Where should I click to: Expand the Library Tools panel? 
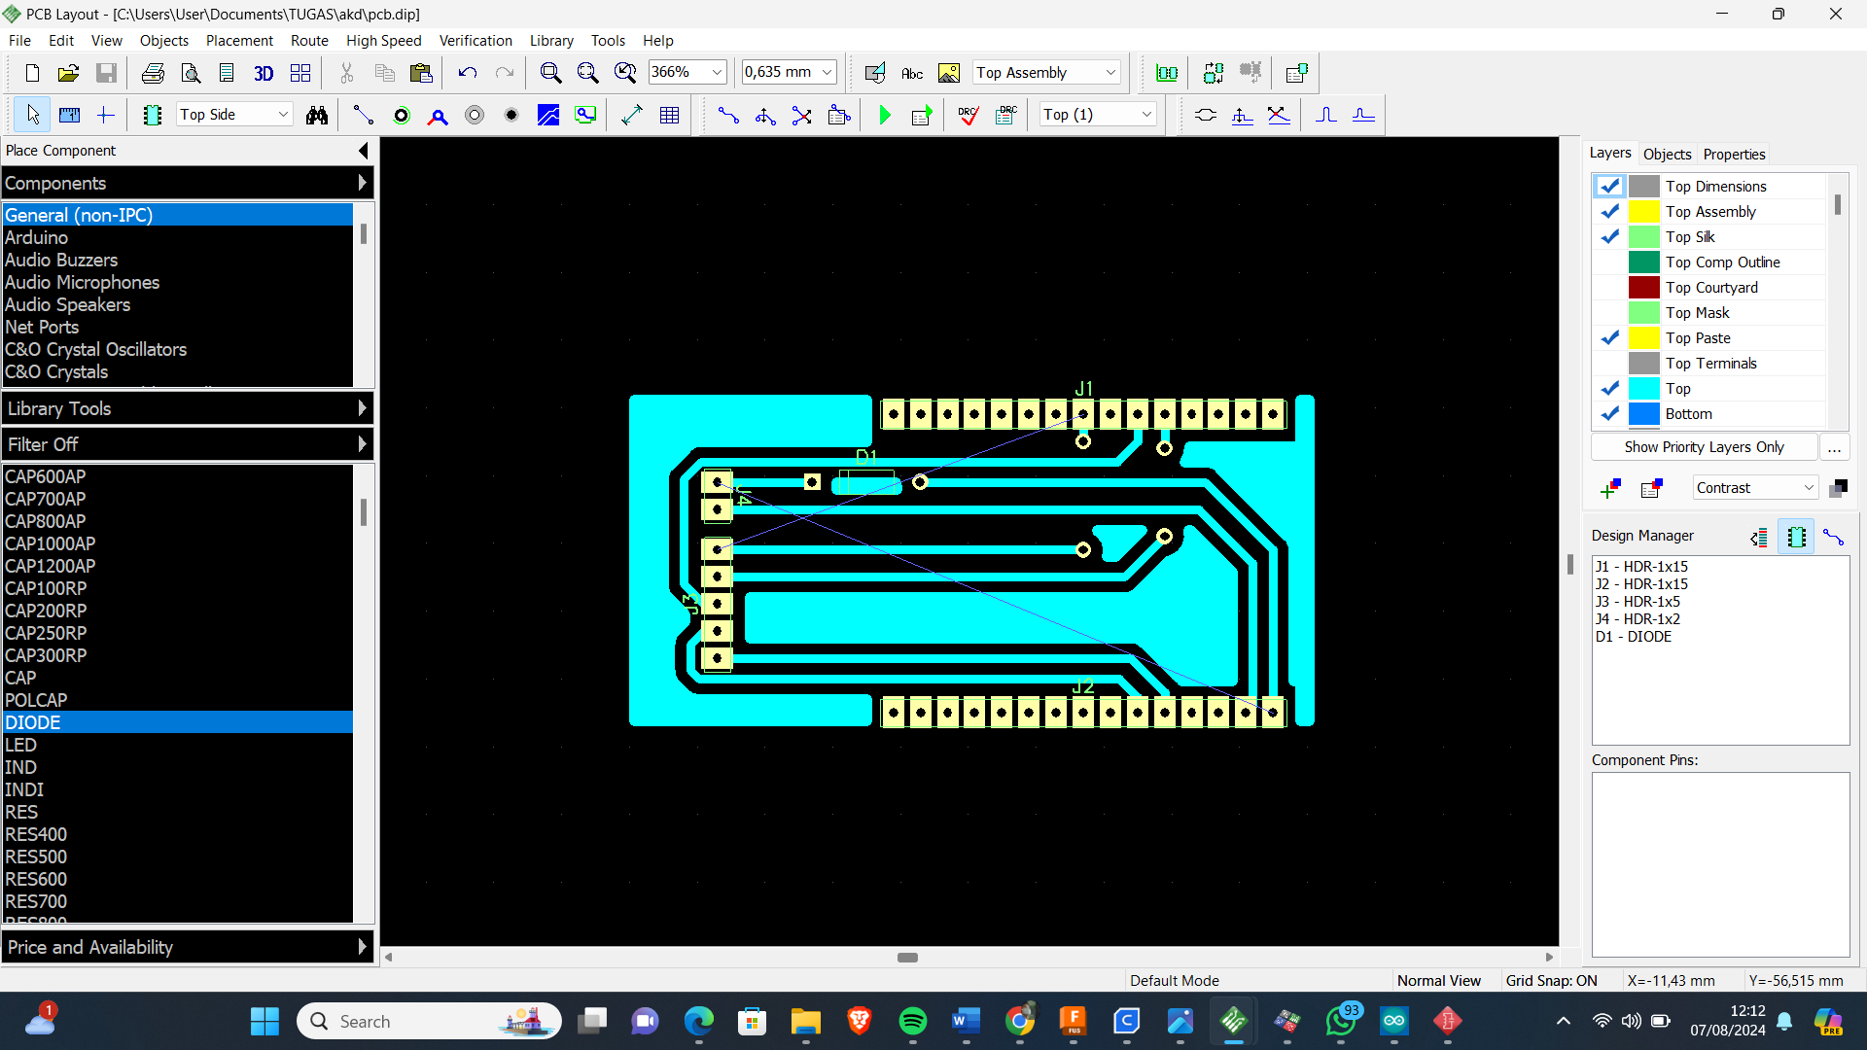tap(187, 408)
